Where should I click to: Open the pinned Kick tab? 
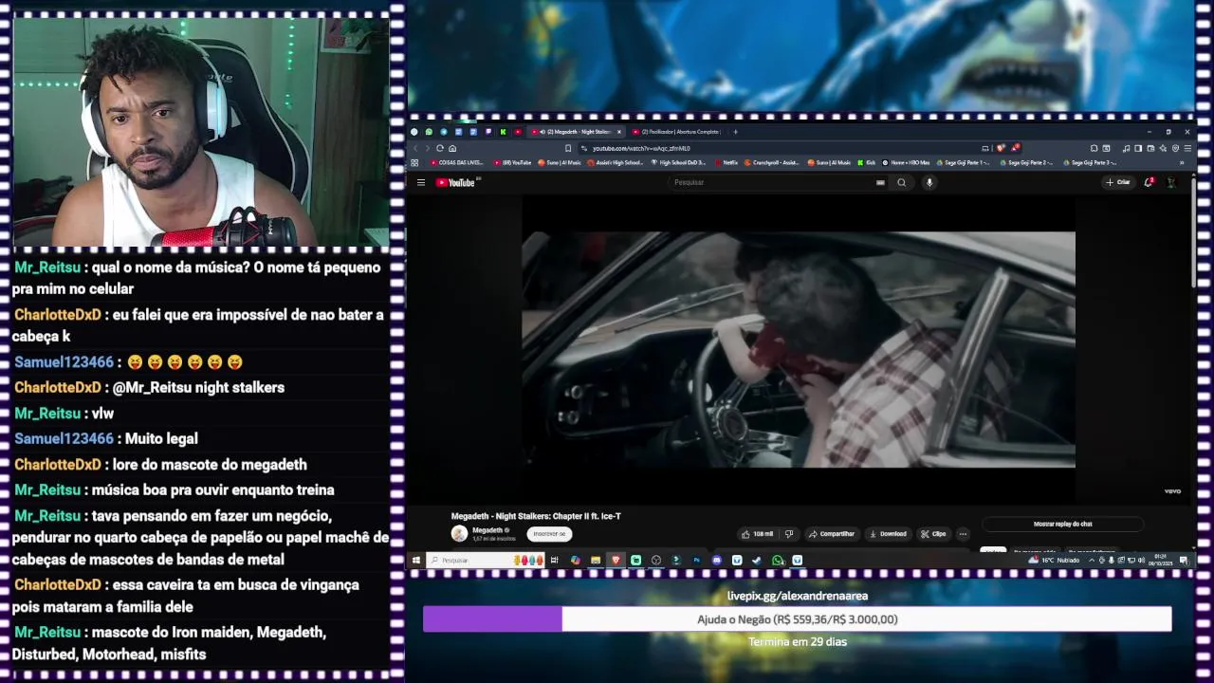click(504, 132)
